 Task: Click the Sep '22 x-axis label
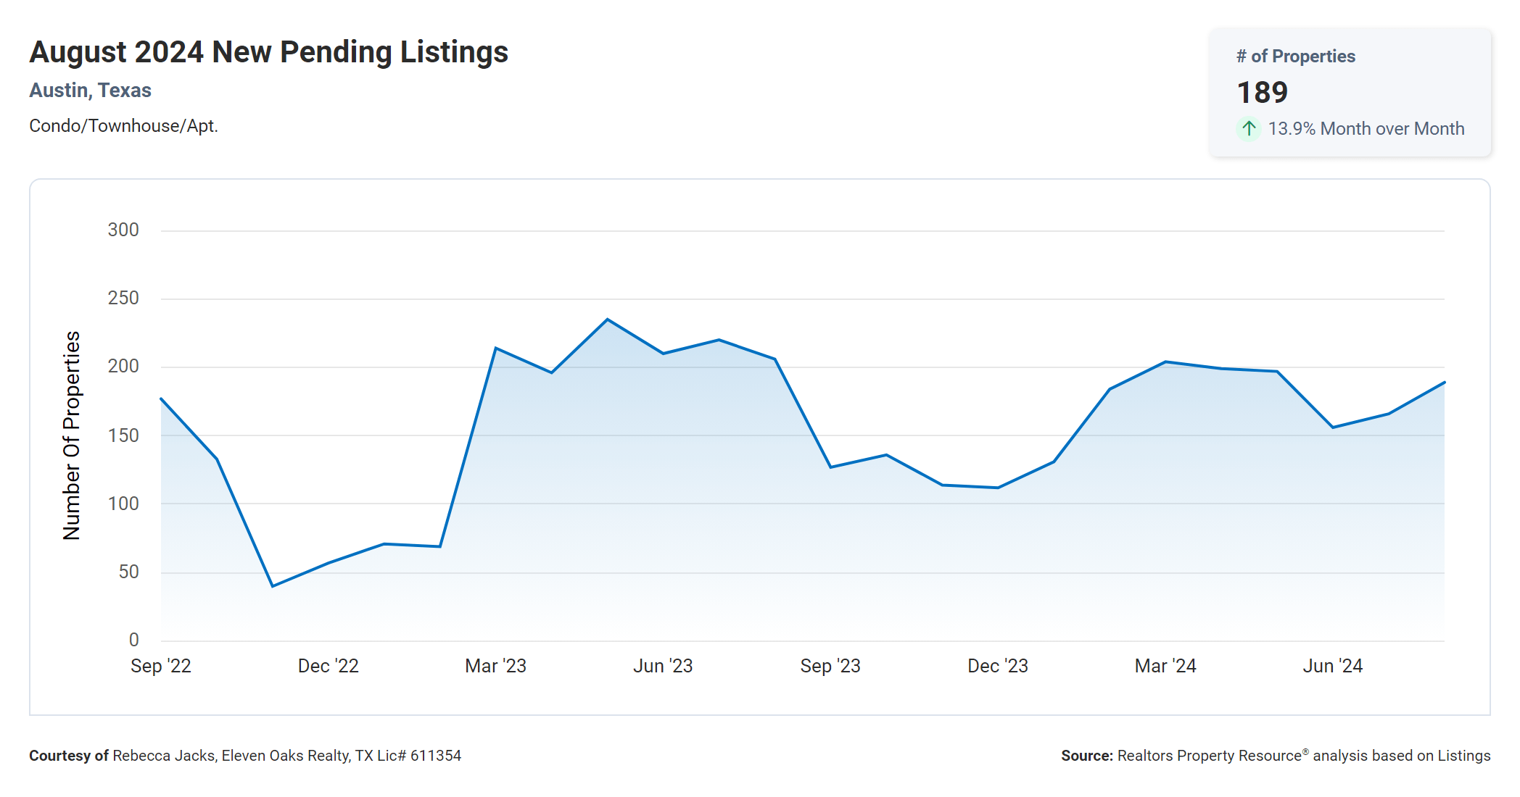pos(161,666)
